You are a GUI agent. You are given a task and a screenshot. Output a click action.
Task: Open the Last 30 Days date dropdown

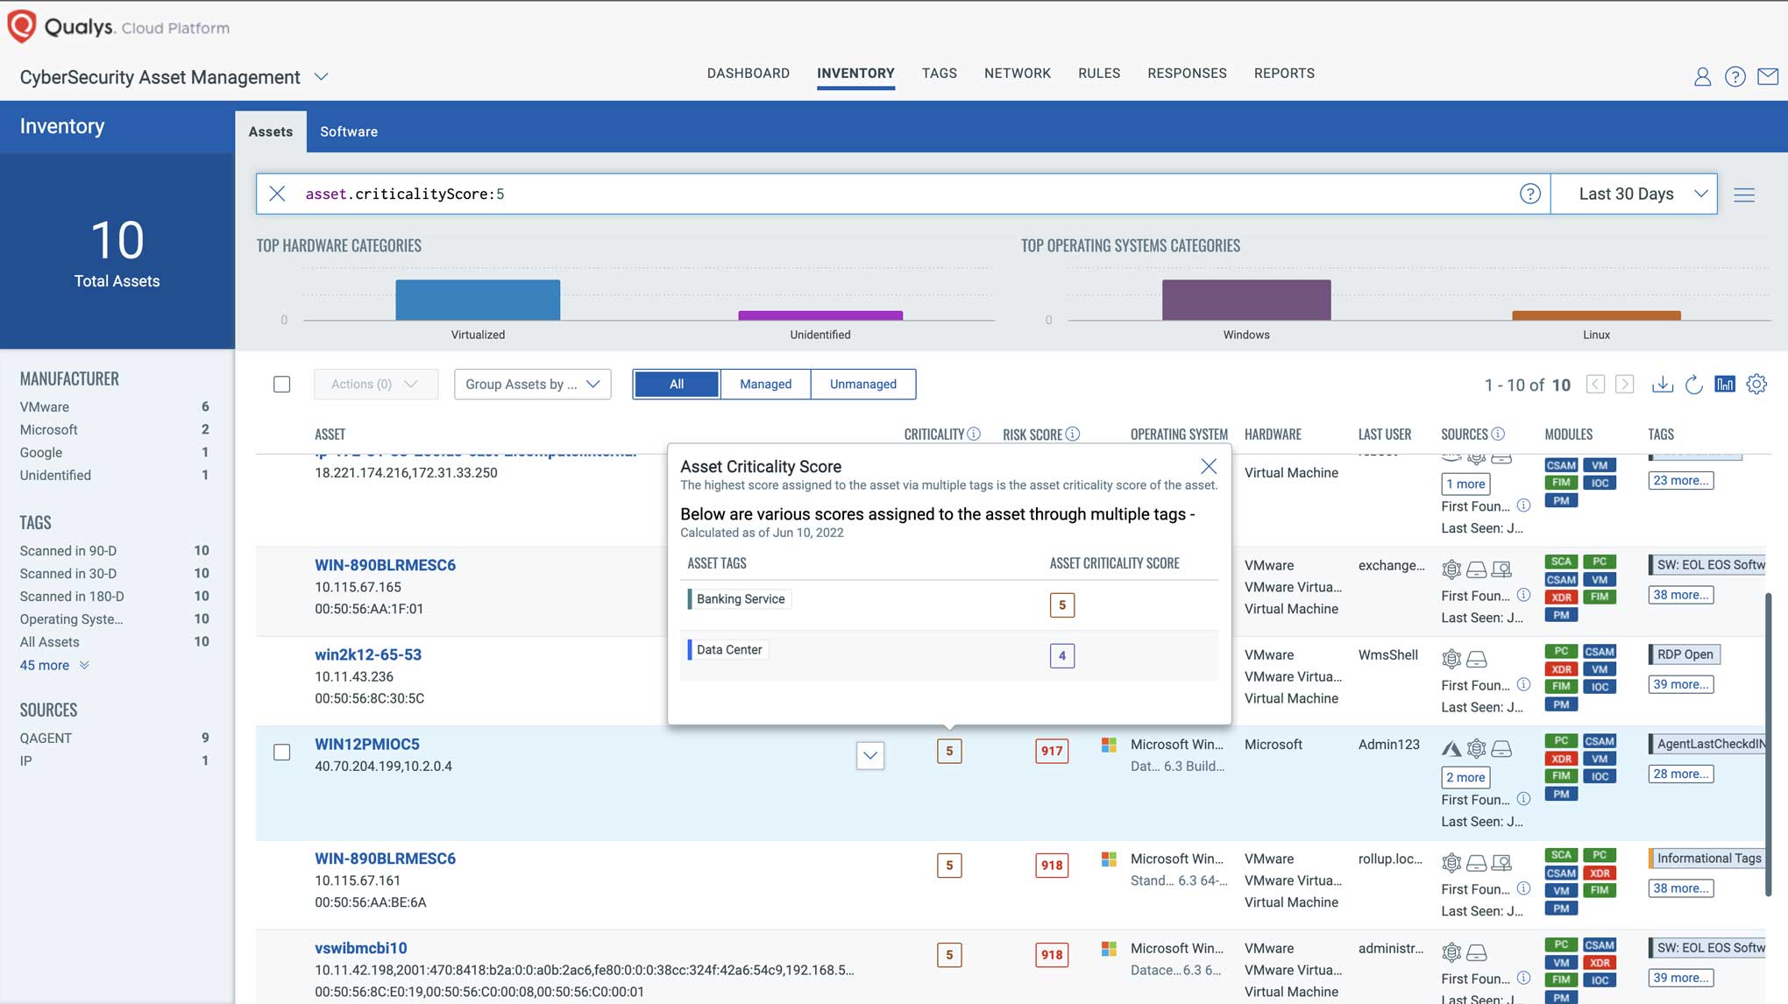coord(1634,194)
